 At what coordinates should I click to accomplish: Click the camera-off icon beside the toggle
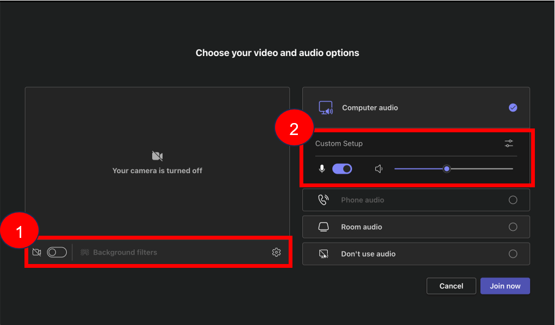pos(37,253)
